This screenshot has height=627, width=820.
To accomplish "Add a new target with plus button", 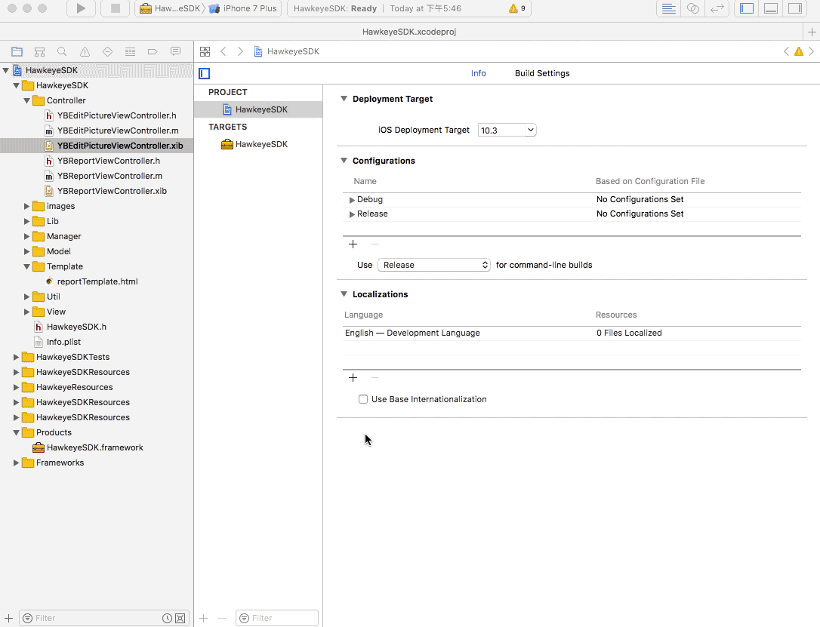I will point(203,618).
